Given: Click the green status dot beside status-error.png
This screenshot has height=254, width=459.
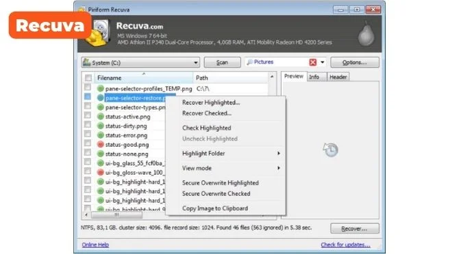Looking at the screenshot, I should 101,135.
